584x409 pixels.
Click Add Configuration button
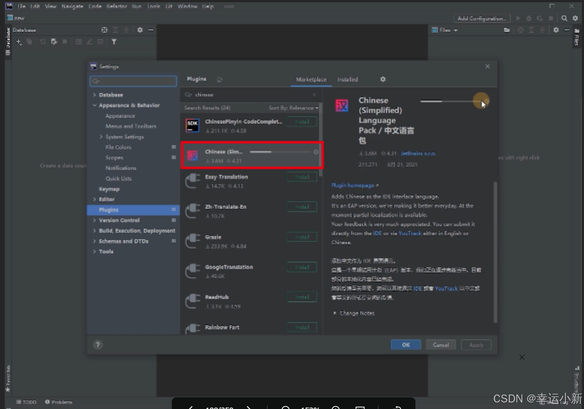click(x=482, y=18)
